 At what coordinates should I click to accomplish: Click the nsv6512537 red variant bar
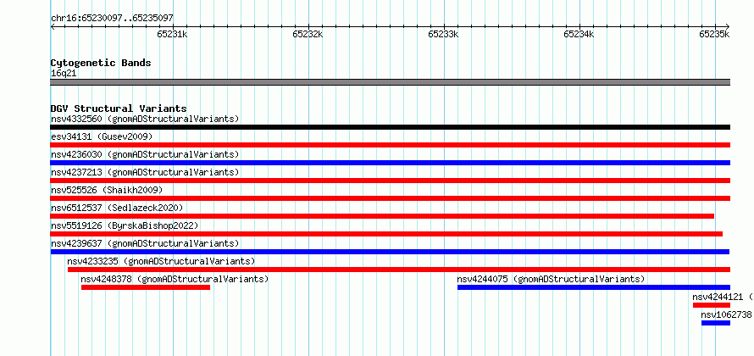click(382, 216)
